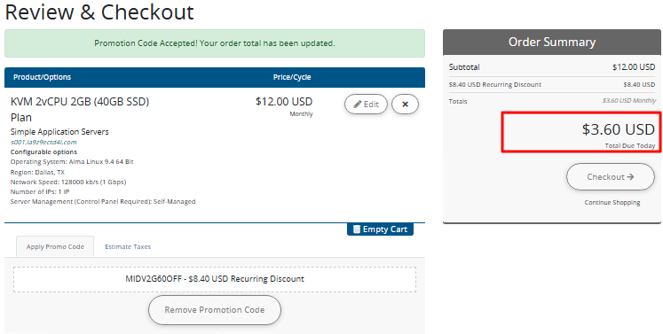Click the pencil icon on Edit button

click(358, 105)
